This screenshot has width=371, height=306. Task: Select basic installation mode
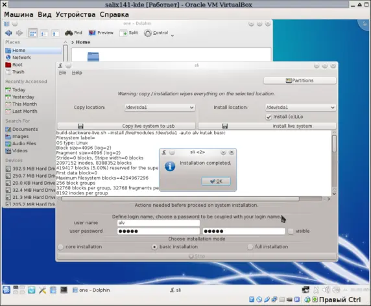(x=154, y=247)
